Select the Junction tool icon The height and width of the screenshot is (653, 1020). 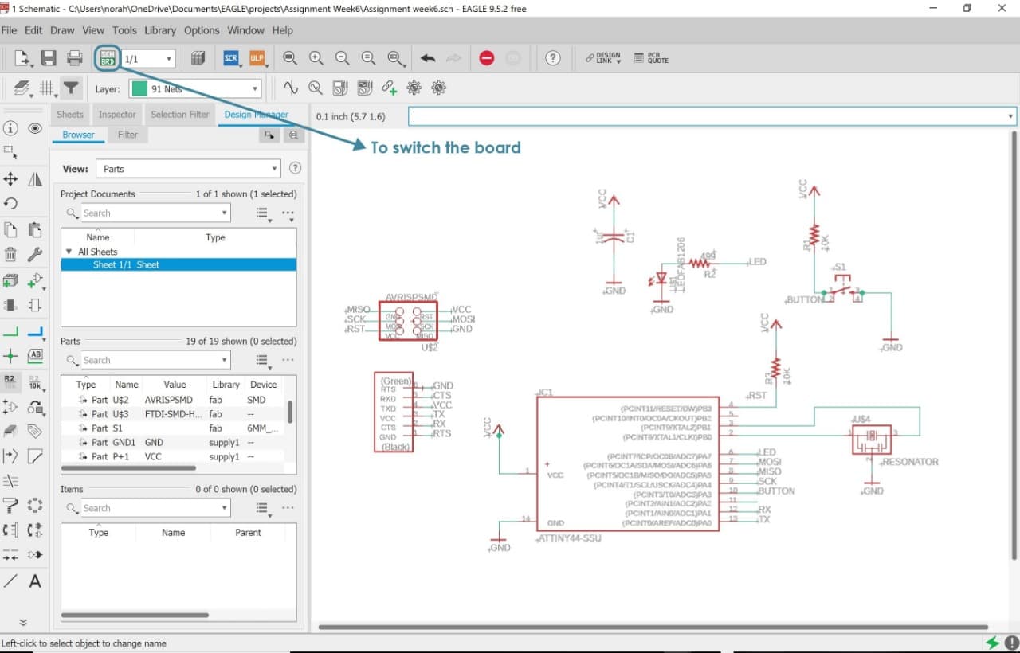(x=10, y=356)
